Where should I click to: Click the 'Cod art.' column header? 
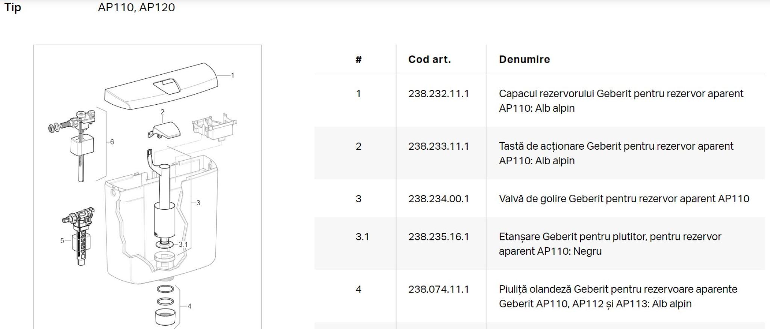(x=429, y=59)
